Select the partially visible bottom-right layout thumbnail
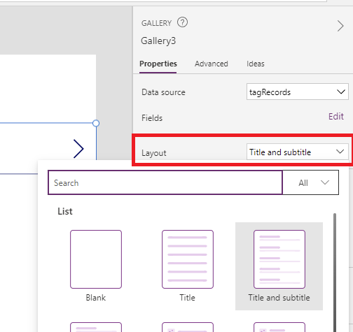 coord(279,327)
